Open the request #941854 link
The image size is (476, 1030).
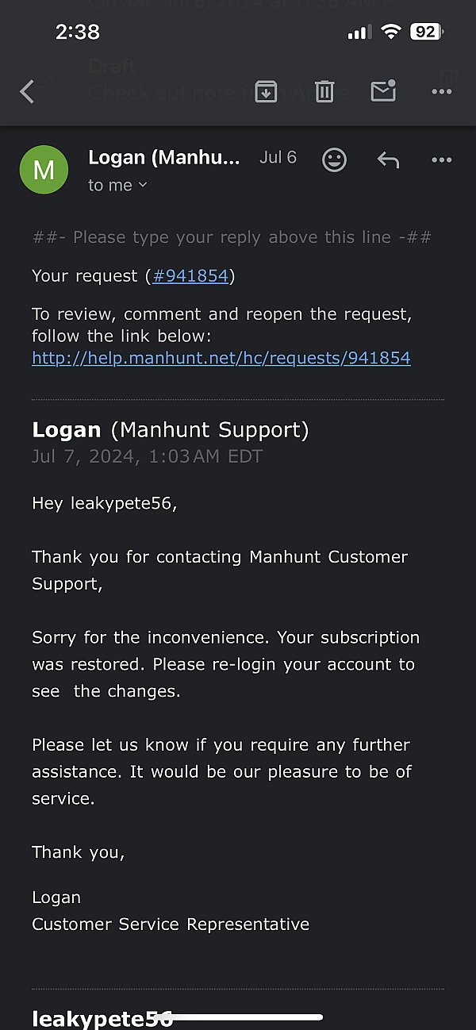pyautogui.click(x=190, y=276)
